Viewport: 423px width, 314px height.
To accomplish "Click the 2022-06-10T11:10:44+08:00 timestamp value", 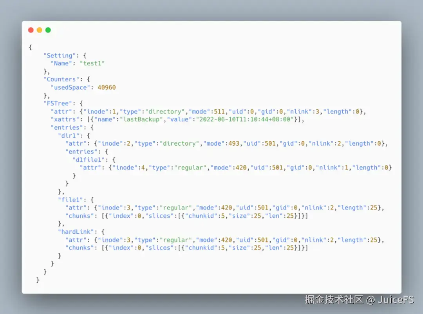I will [245, 119].
